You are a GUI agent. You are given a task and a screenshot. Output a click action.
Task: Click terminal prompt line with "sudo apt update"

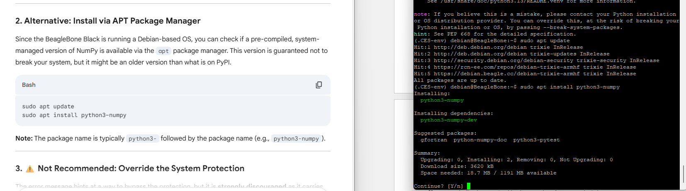pyautogui.click(x=492, y=41)
